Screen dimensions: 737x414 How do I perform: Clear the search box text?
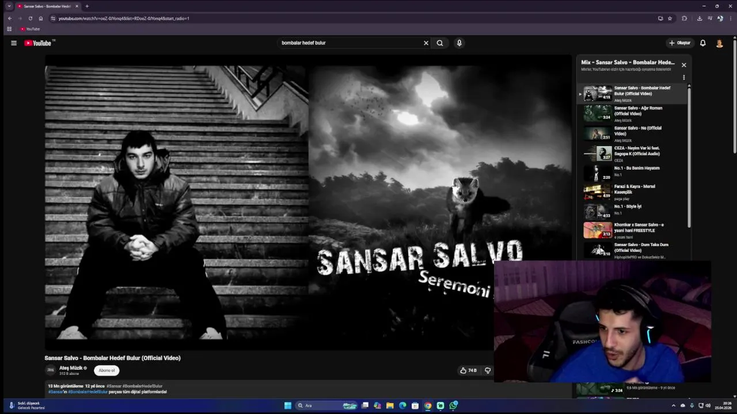point(426,43)
